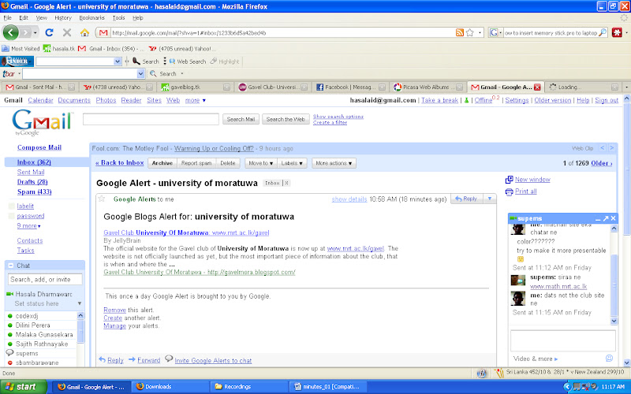
Task: Show previous web clip arrow
Action: click(603, 148)
